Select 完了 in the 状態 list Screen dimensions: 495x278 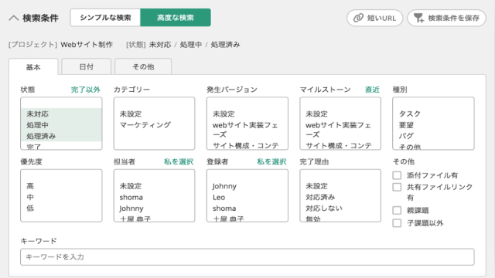point(61,146)
